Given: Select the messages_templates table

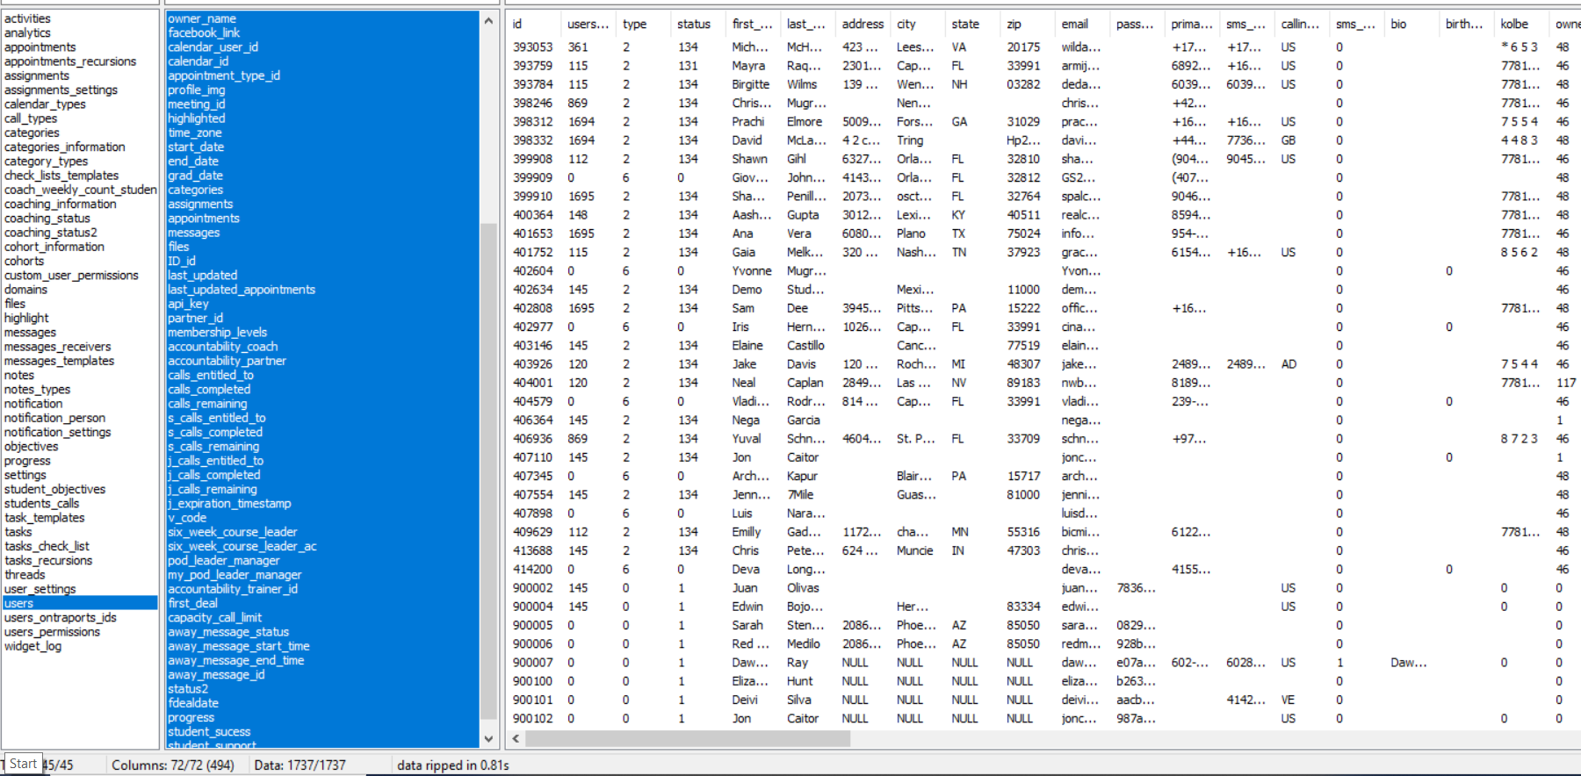Looking at the screenshot, I should 59,361.
